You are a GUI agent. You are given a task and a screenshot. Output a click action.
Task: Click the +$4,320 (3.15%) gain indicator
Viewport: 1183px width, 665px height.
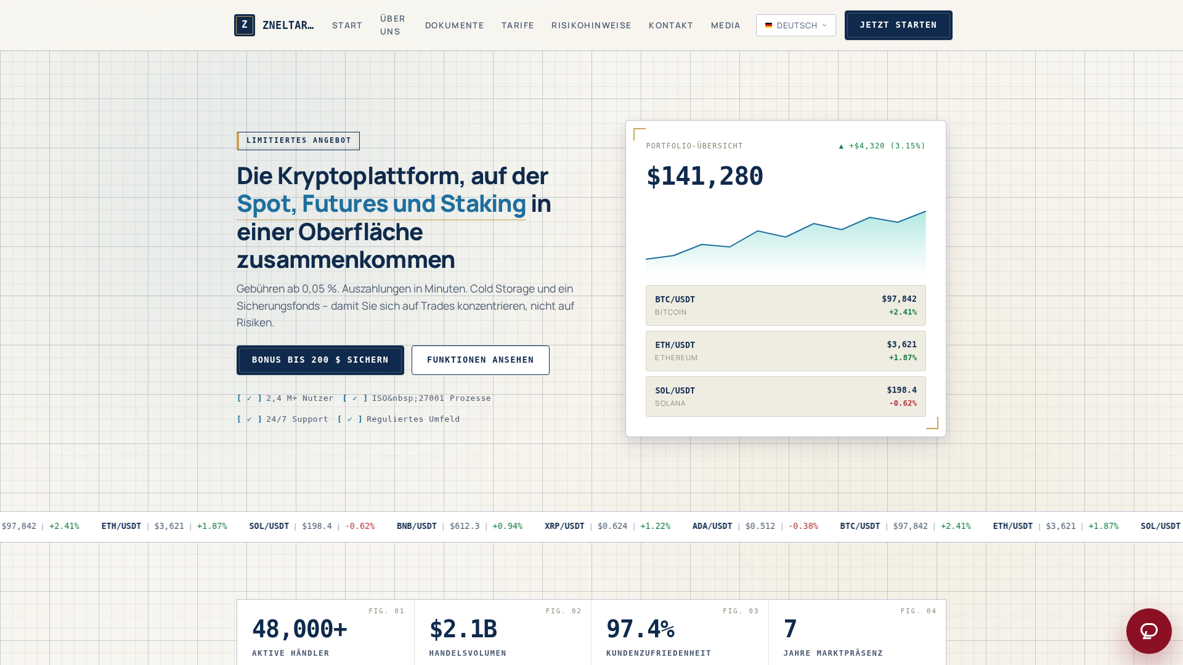click(x=882, y=146)
